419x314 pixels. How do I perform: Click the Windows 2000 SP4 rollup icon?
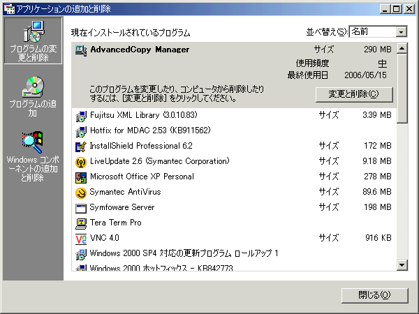pos(81,255)
